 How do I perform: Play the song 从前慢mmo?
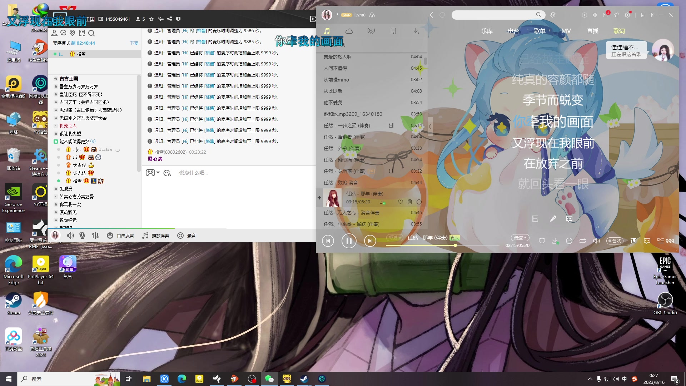click(x=372, y=80)
